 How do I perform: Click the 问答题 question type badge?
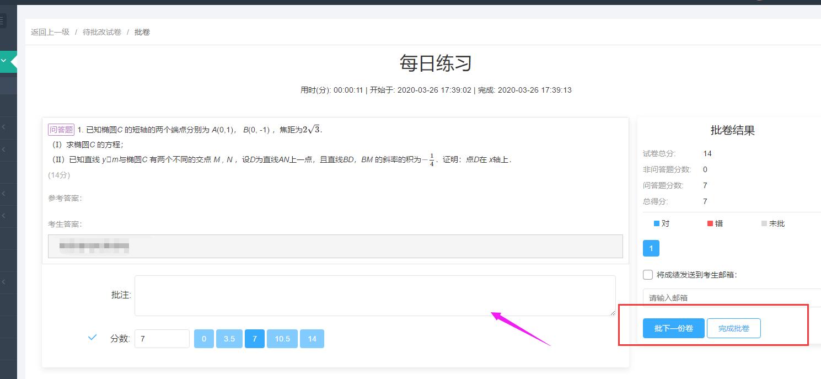point(61,129)
